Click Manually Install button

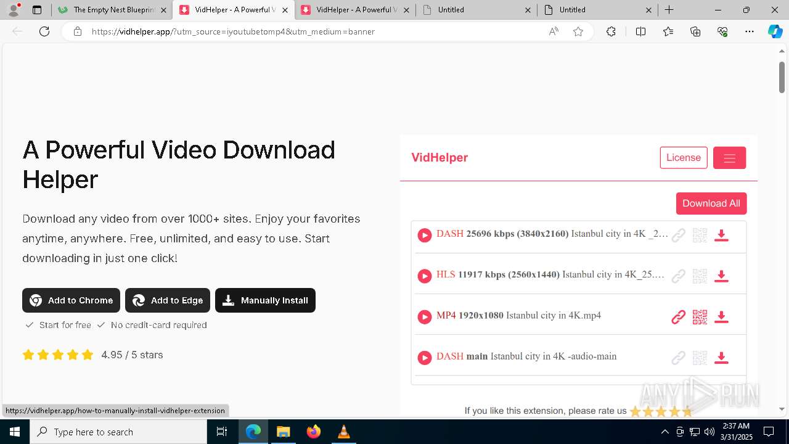[265, 300]
